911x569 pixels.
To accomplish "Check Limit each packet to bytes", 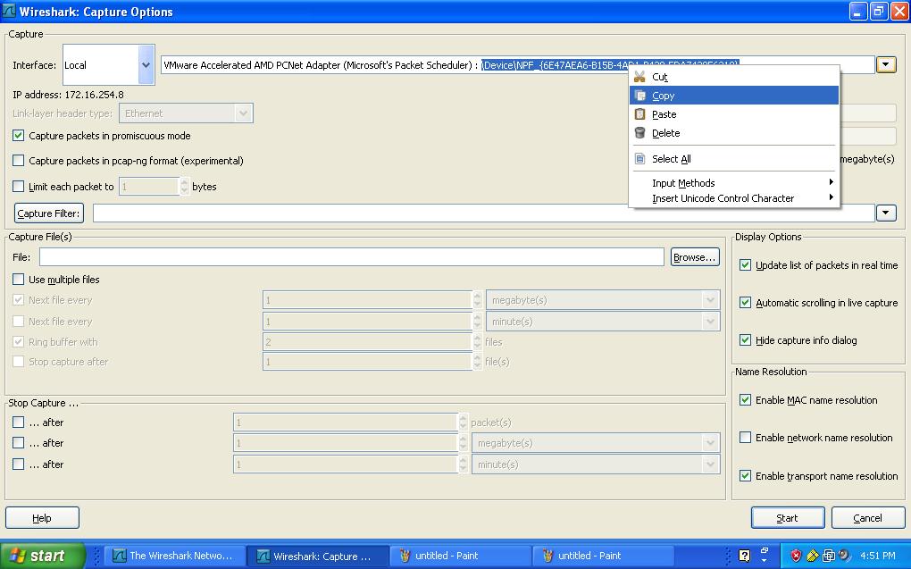I will [x=18, y=187].
